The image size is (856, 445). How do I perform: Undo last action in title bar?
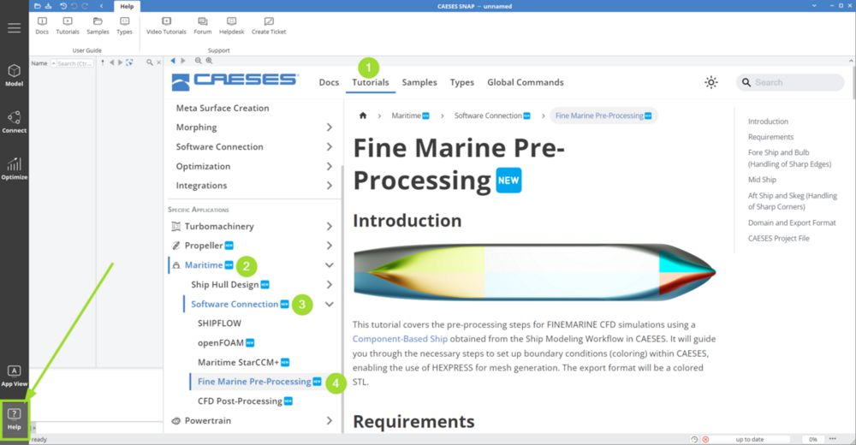74,6
